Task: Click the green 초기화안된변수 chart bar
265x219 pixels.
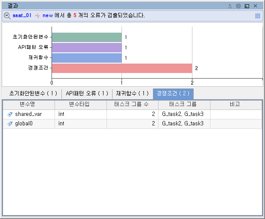Action: click(x=87, y=37)
